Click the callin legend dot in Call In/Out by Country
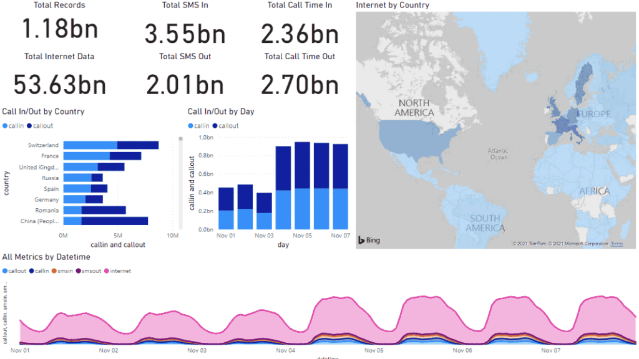 point(5,126)
